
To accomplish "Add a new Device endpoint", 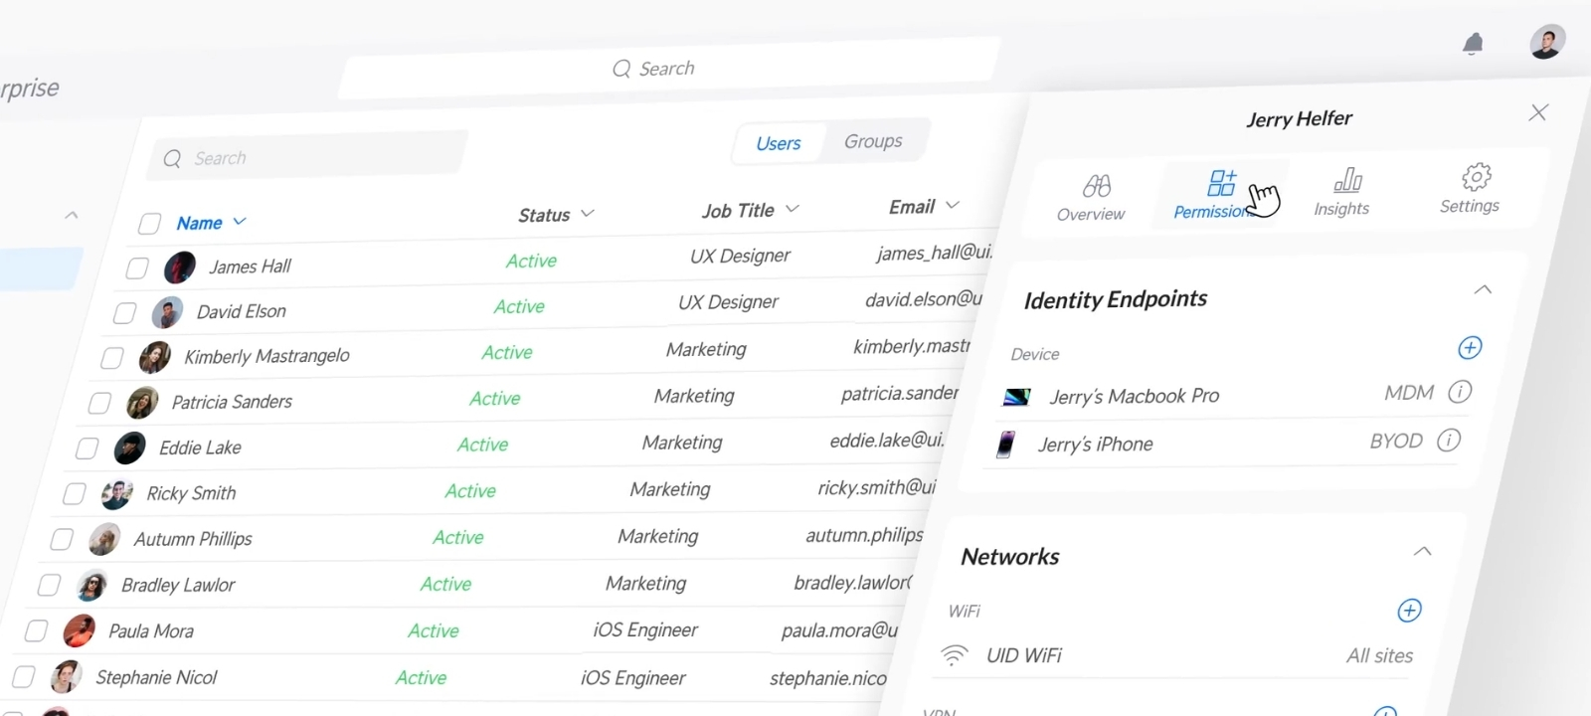I will pyautogui.click(x=1470, y=347).
